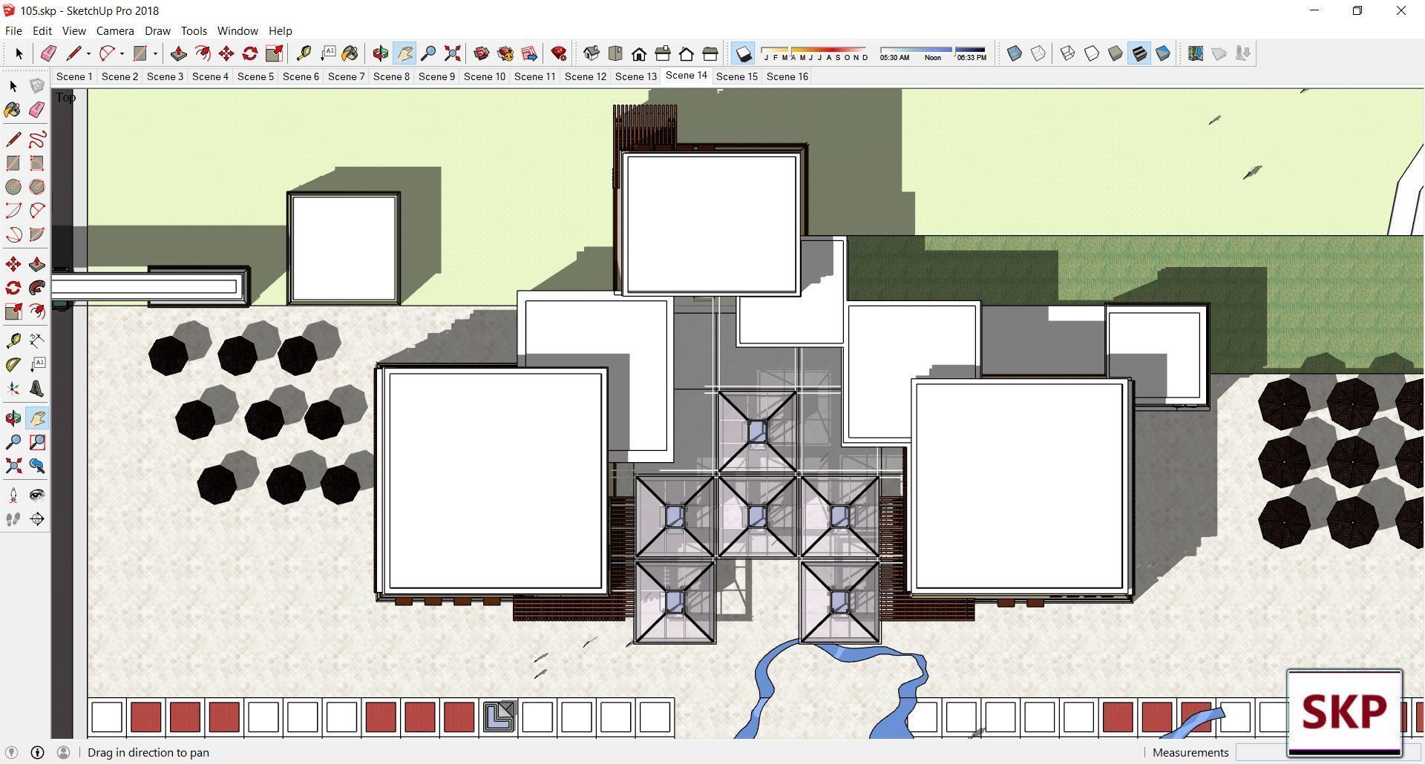Expand Rectangle shape tool dropdown arrow
The width and height of the screenshot is (1425, 764).
155,53
